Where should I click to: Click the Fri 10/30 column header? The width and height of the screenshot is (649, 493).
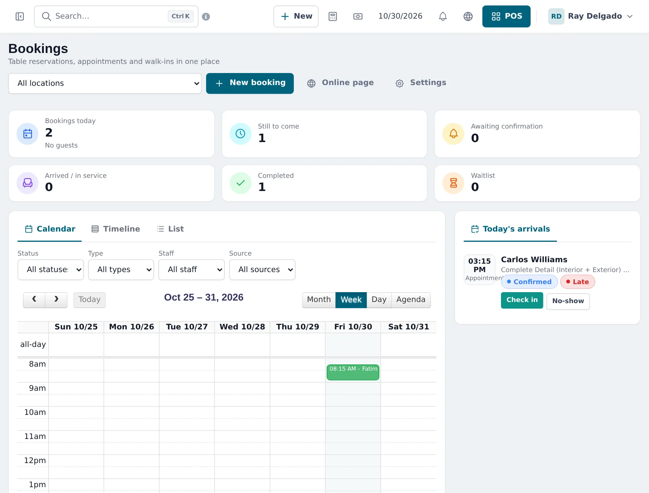[353, 327]
